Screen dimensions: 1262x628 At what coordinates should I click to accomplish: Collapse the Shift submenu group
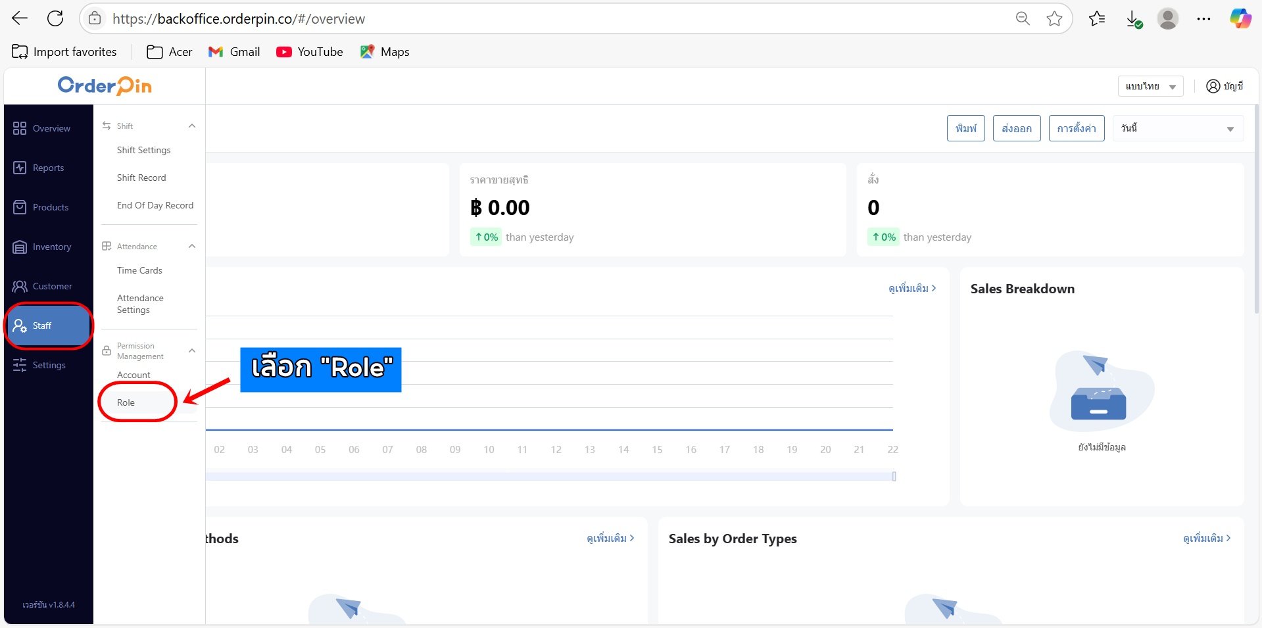tap(192, 126)
